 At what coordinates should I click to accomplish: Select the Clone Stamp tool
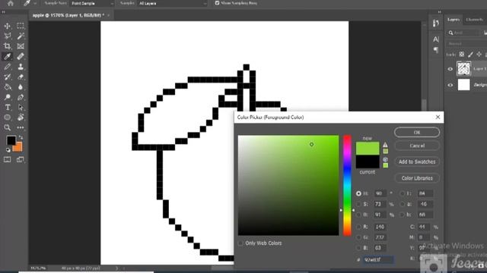point(21,67)
